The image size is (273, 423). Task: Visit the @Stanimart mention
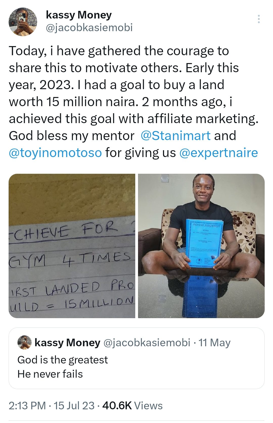175,136
